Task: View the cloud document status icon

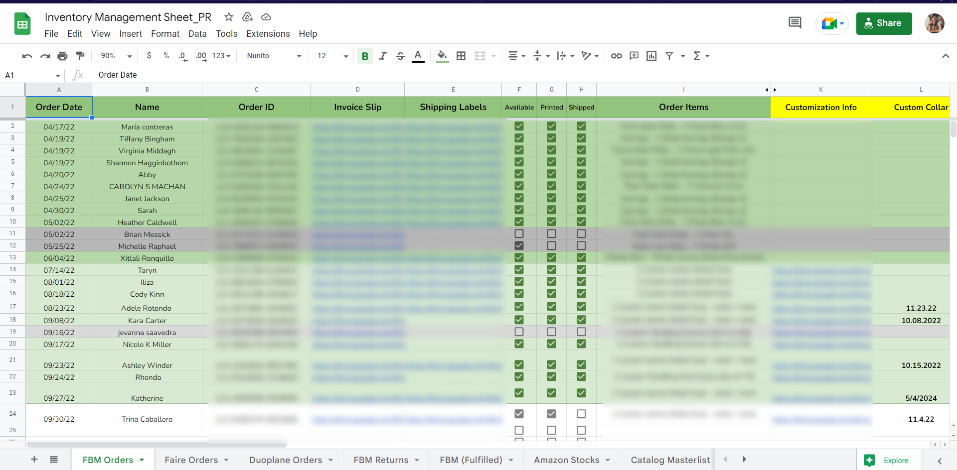Action: (266, 17)
